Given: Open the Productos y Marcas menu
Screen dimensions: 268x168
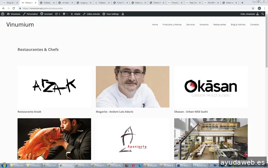Looking at the screenshot, I should (172, 25).
